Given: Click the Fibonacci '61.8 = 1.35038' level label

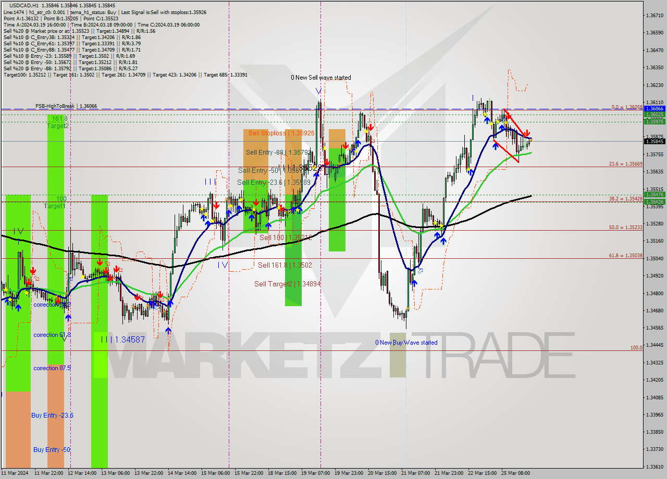Looking at the screenshot, I should pos(625,256).
